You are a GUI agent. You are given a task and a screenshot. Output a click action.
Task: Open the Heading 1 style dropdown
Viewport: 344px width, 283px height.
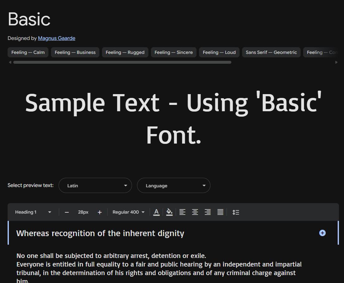(x=33, y=212)
